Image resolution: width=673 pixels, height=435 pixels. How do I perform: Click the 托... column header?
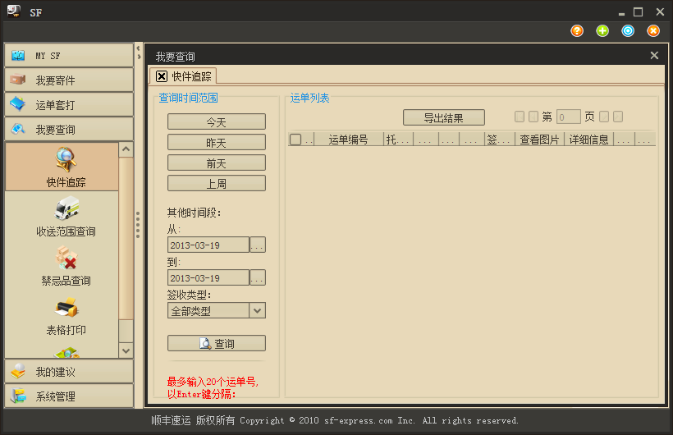pos(398,140)
